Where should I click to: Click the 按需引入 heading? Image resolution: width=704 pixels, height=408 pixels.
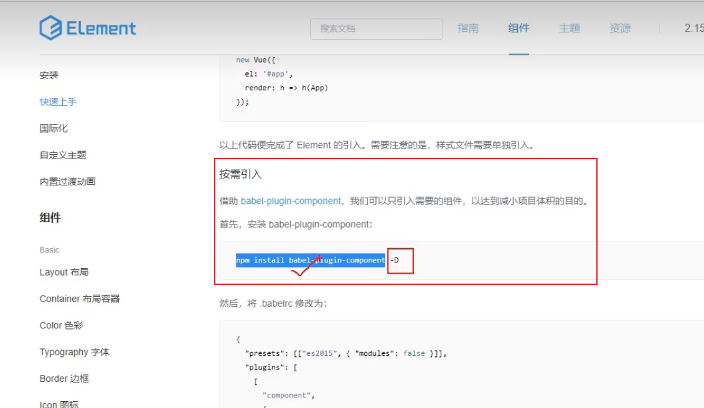(x=240, y=174)
